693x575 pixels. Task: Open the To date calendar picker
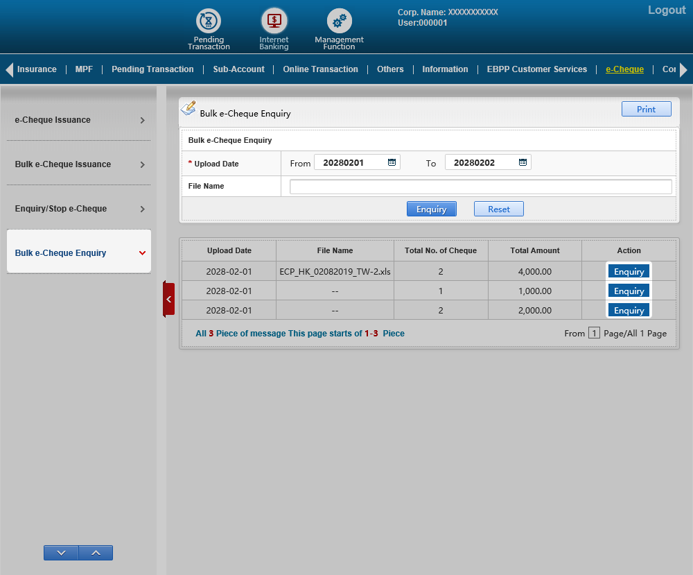523,162
